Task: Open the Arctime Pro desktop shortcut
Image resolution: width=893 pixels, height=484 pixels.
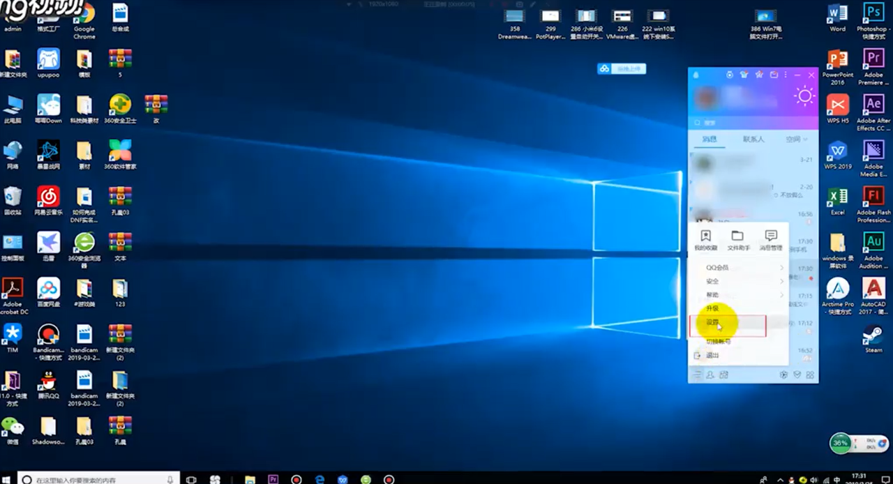Action: pos(837,296)
